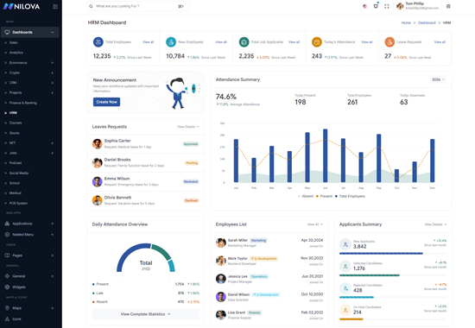Click the July bar in attendance chart
475x328 pixels.
point(343,161)
